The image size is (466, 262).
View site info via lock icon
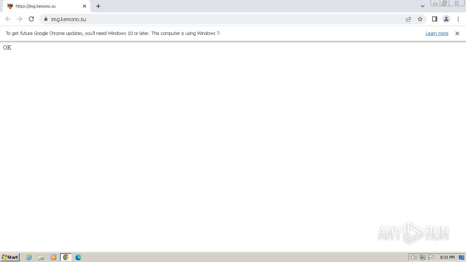pyautogui.click(x=46, y=19)
